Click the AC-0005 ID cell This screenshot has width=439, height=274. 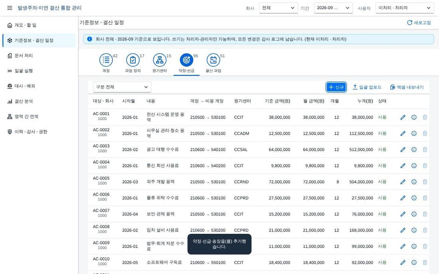[101, 178]
